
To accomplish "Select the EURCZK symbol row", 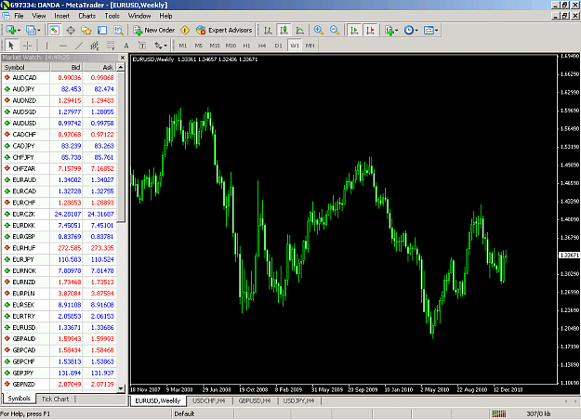I will pyautogui.click(x=59, y=214).
